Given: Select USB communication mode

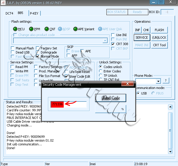Looking at the screenshot, I should [138, 93].
